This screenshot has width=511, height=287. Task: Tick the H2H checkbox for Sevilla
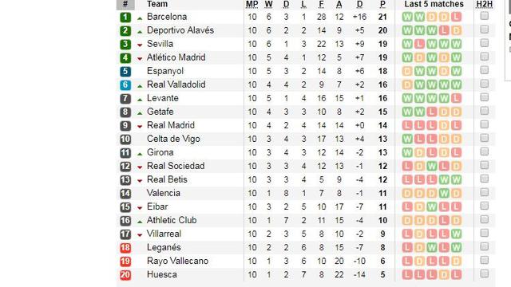(x=485, y=43)
